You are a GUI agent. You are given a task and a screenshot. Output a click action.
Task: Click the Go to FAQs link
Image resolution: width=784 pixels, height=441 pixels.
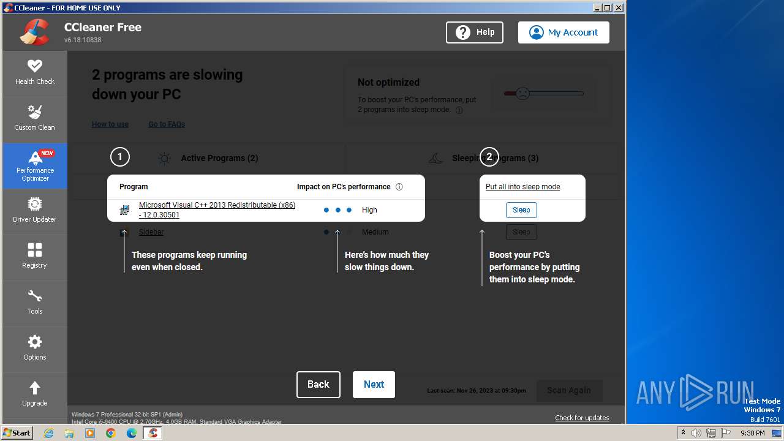(x=167, y=124)
